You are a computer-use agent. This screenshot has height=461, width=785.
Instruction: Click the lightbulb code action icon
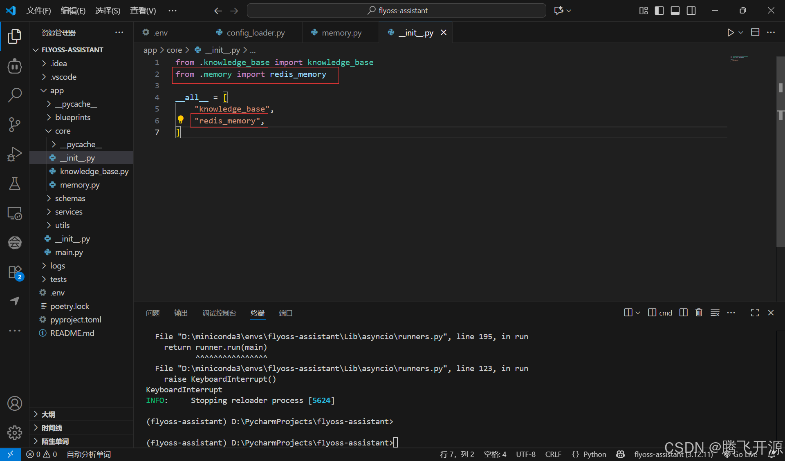click(x=180, y=120)
